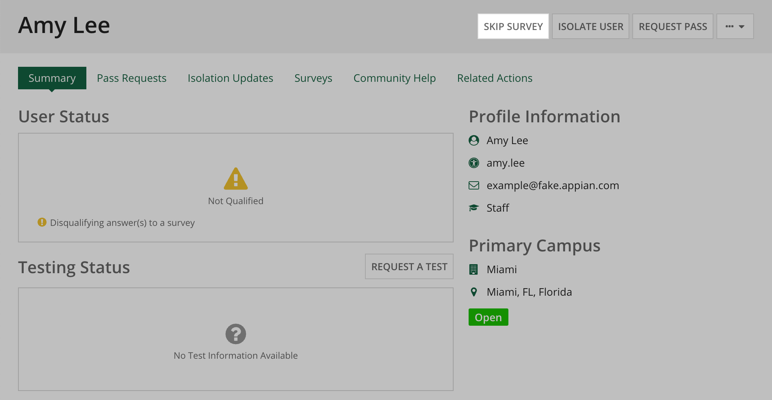Viewport: 772px width, 400px height.
Task: Click the map pin location icon
Action: click(x=474, y=292)
